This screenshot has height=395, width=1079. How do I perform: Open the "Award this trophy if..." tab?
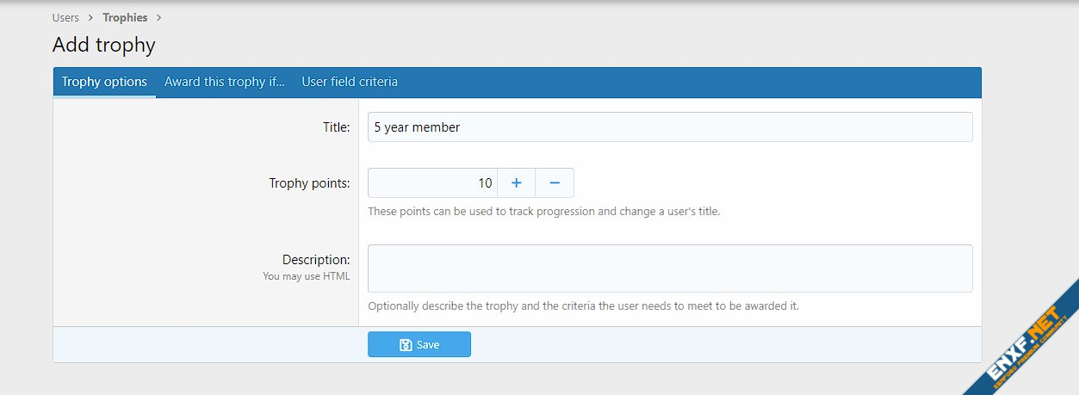[x=224, y=82]
